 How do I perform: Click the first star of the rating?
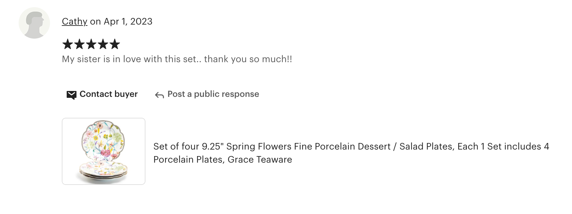(x=68, y=44)
